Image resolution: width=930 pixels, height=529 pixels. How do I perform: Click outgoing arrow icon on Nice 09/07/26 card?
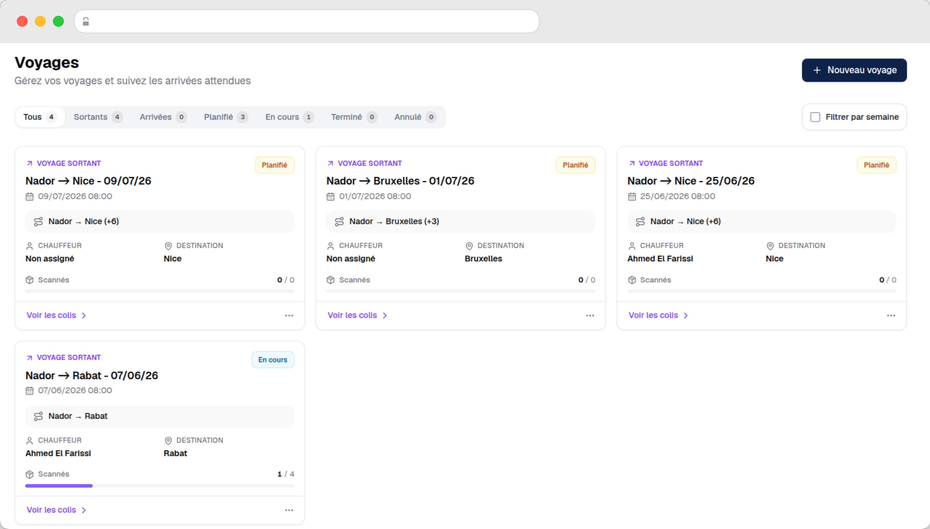29,163
